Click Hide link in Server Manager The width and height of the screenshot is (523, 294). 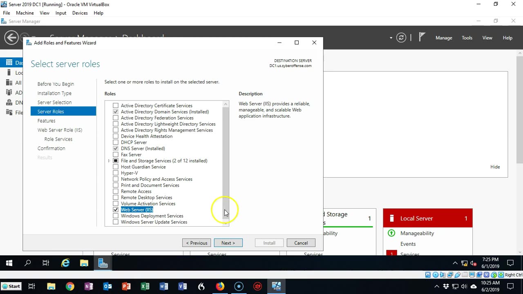[x=495, y=167]
